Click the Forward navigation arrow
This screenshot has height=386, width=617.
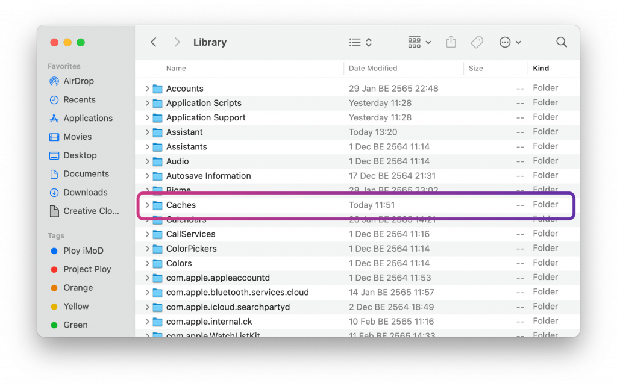pyautogui.click(x=177, y=42)
